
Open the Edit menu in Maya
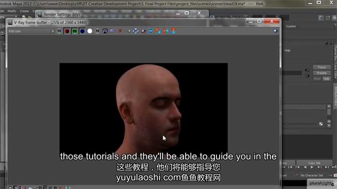point(2,11)
